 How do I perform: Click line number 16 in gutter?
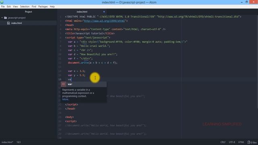(x=60, y=79)
